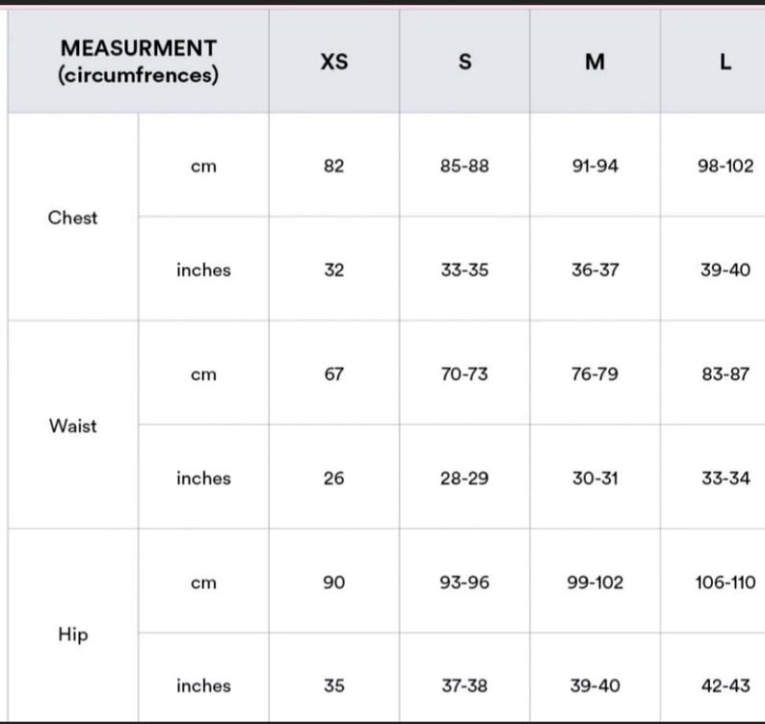The width and height of the screenshot is (765, 724).
Task: Click the Waist cm value 67
Action: 334,374
